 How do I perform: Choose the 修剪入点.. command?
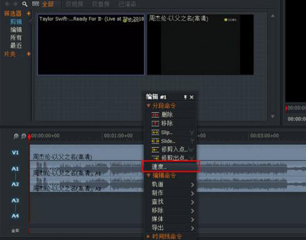(x=170, y=150)
